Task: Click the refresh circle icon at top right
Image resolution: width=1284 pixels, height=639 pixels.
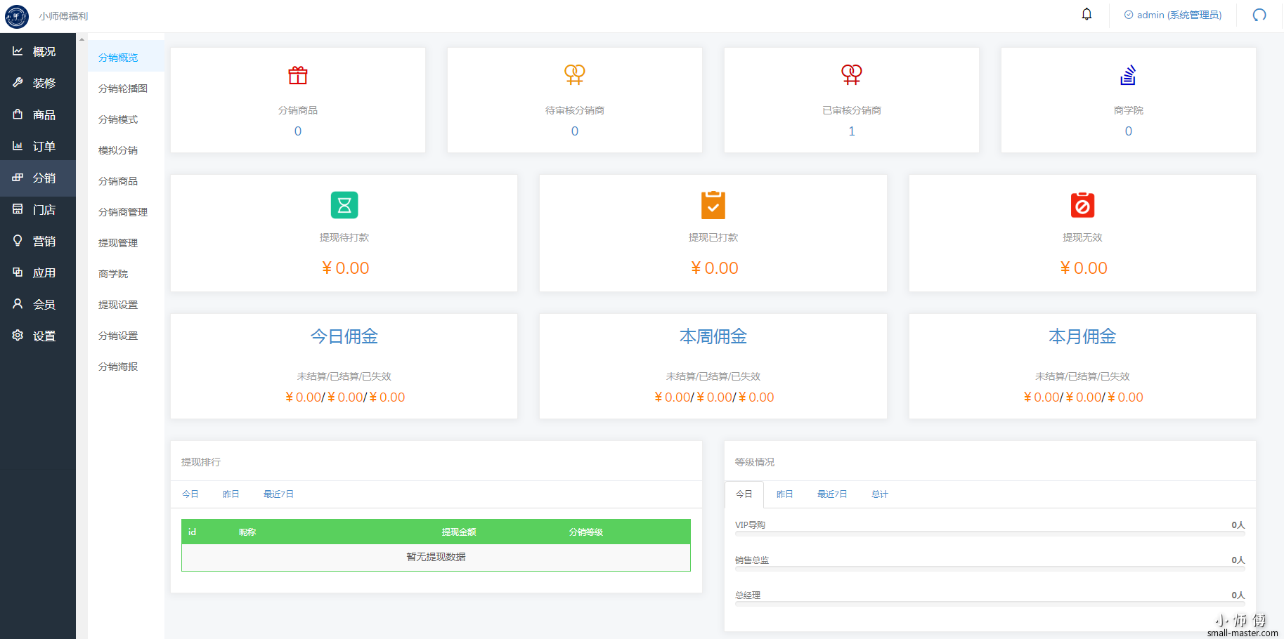Action: (x=1259, y=15)
